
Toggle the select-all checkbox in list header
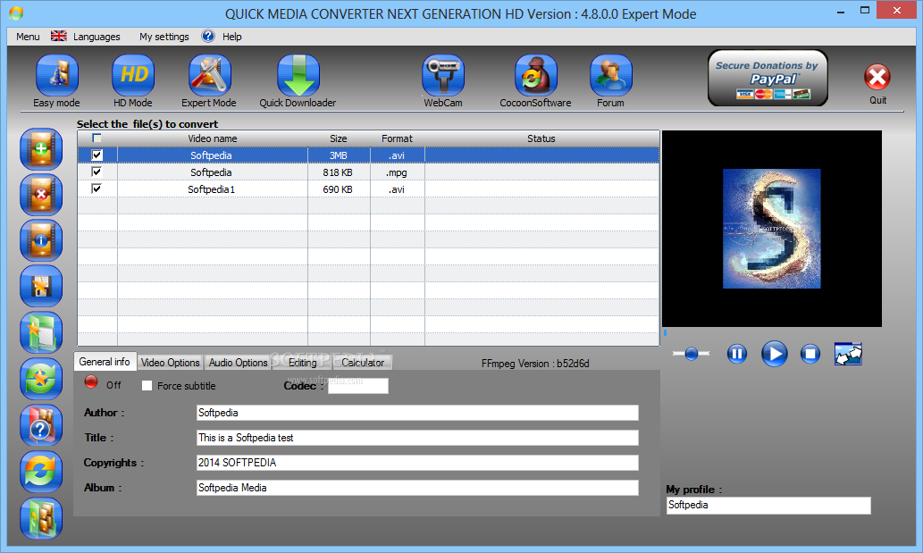pos(96,138)
